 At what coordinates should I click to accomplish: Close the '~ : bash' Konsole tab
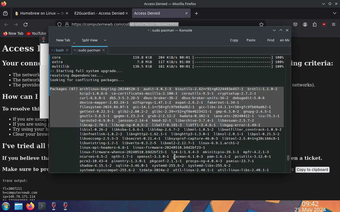(67, 50)
